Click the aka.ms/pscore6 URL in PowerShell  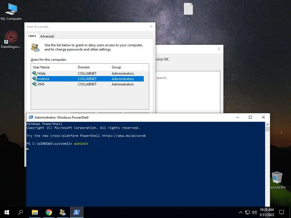point(124,135)
